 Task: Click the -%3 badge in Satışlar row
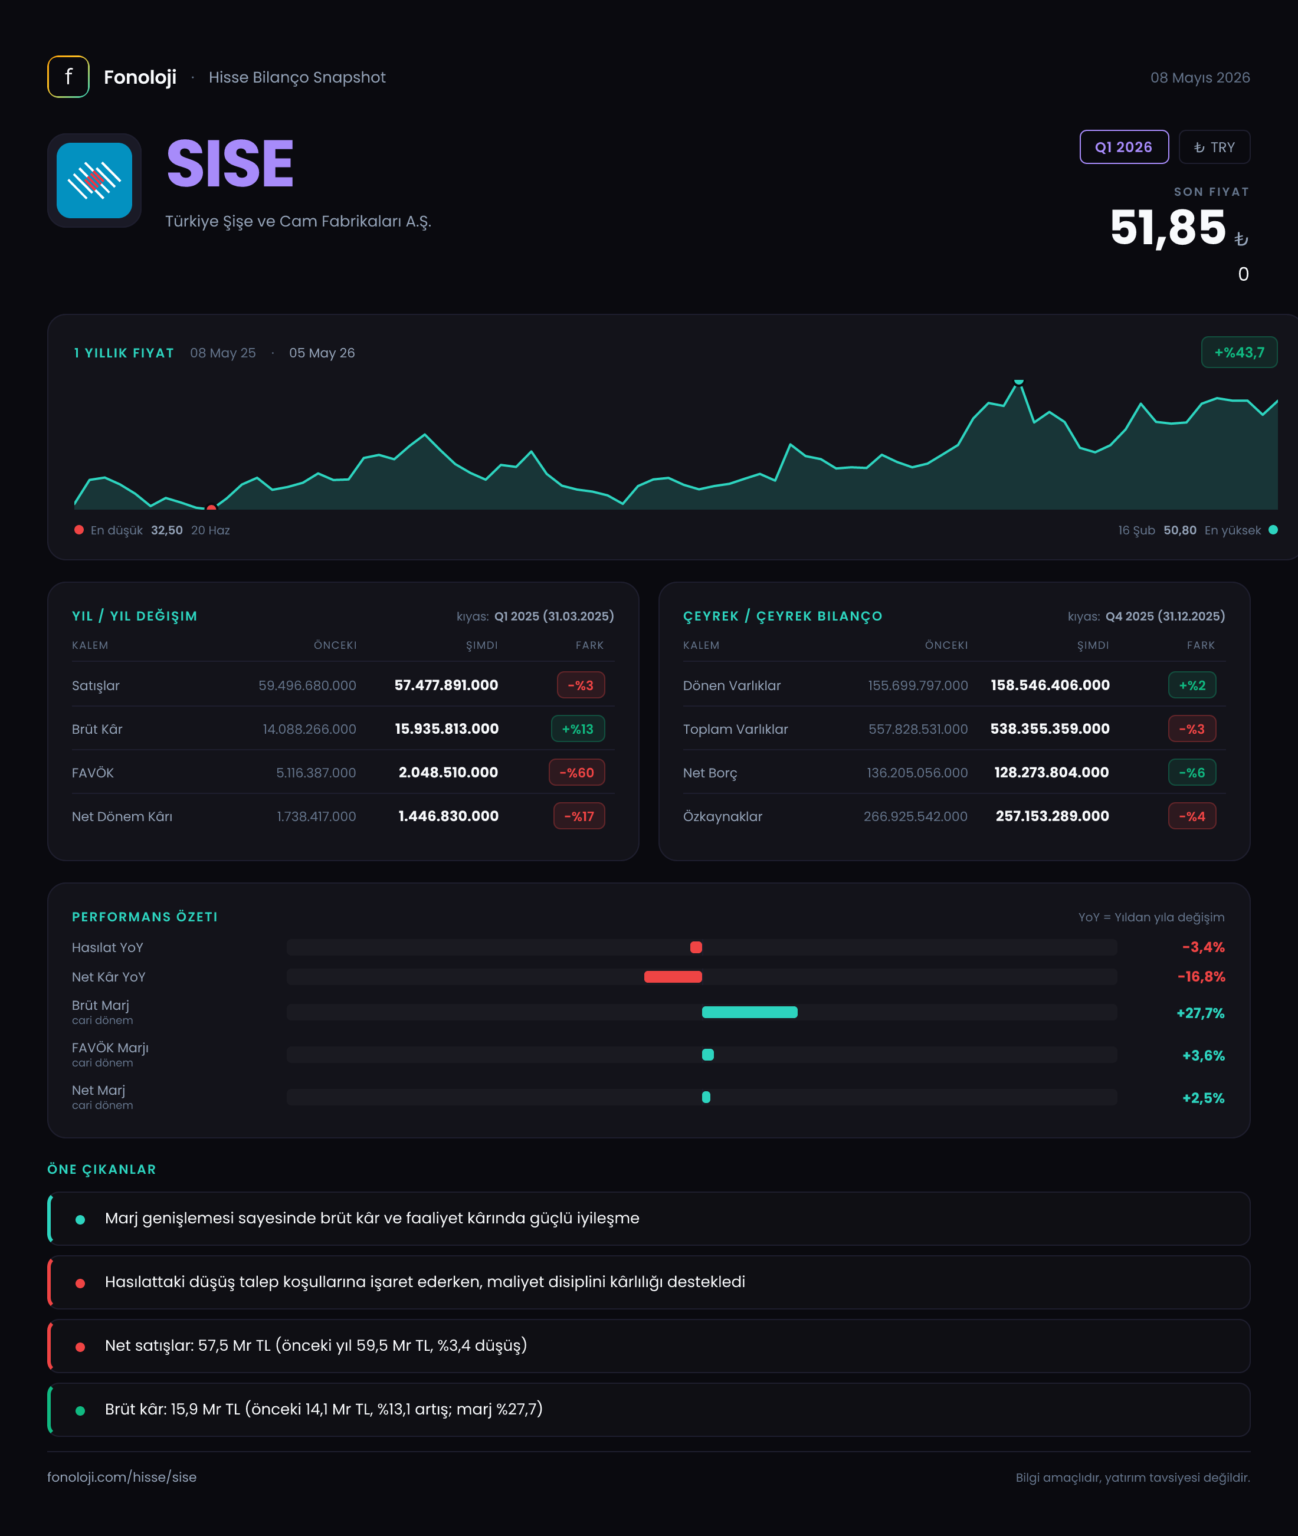[x=581, y=685]
